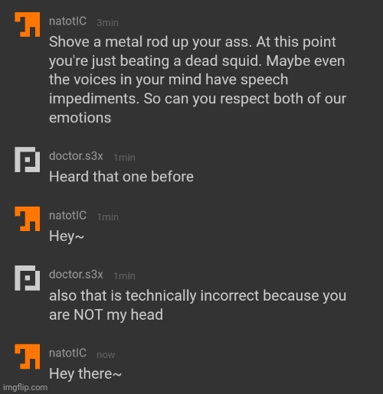Select the natotIC username above the "Hey~" message
This screenshot has width=383, height=394.
click(67, 216)
